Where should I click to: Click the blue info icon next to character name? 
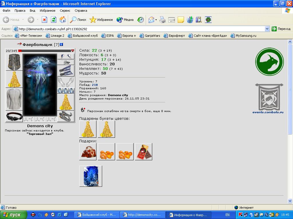point(61,44)
